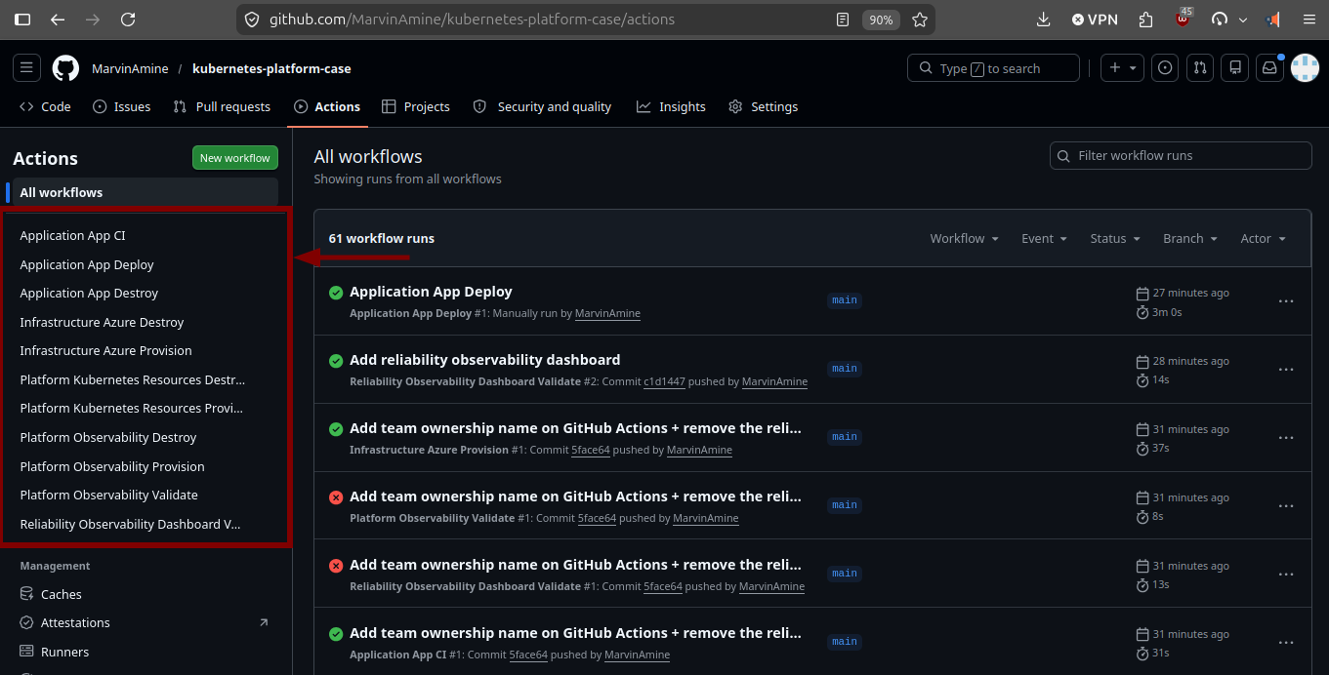Viewport: 1329px width, 675px height.
Task: Open the create new plus dropdown
Action: click(x=1122, y=68)
